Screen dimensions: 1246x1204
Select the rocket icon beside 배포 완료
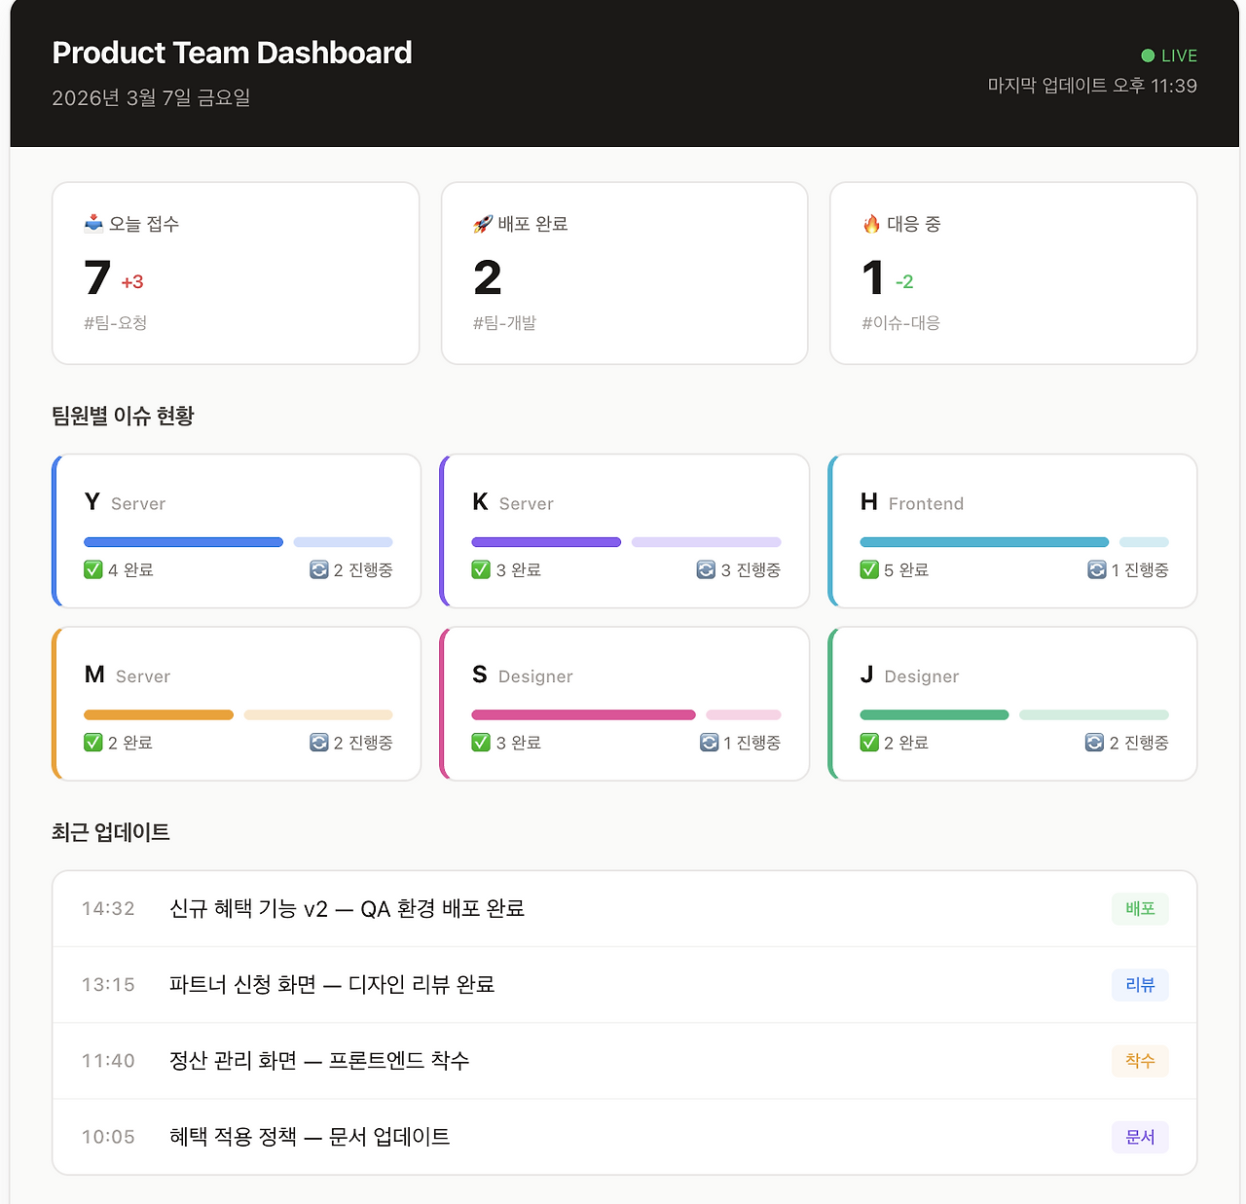pyautogui.click(x=481, y=223)
